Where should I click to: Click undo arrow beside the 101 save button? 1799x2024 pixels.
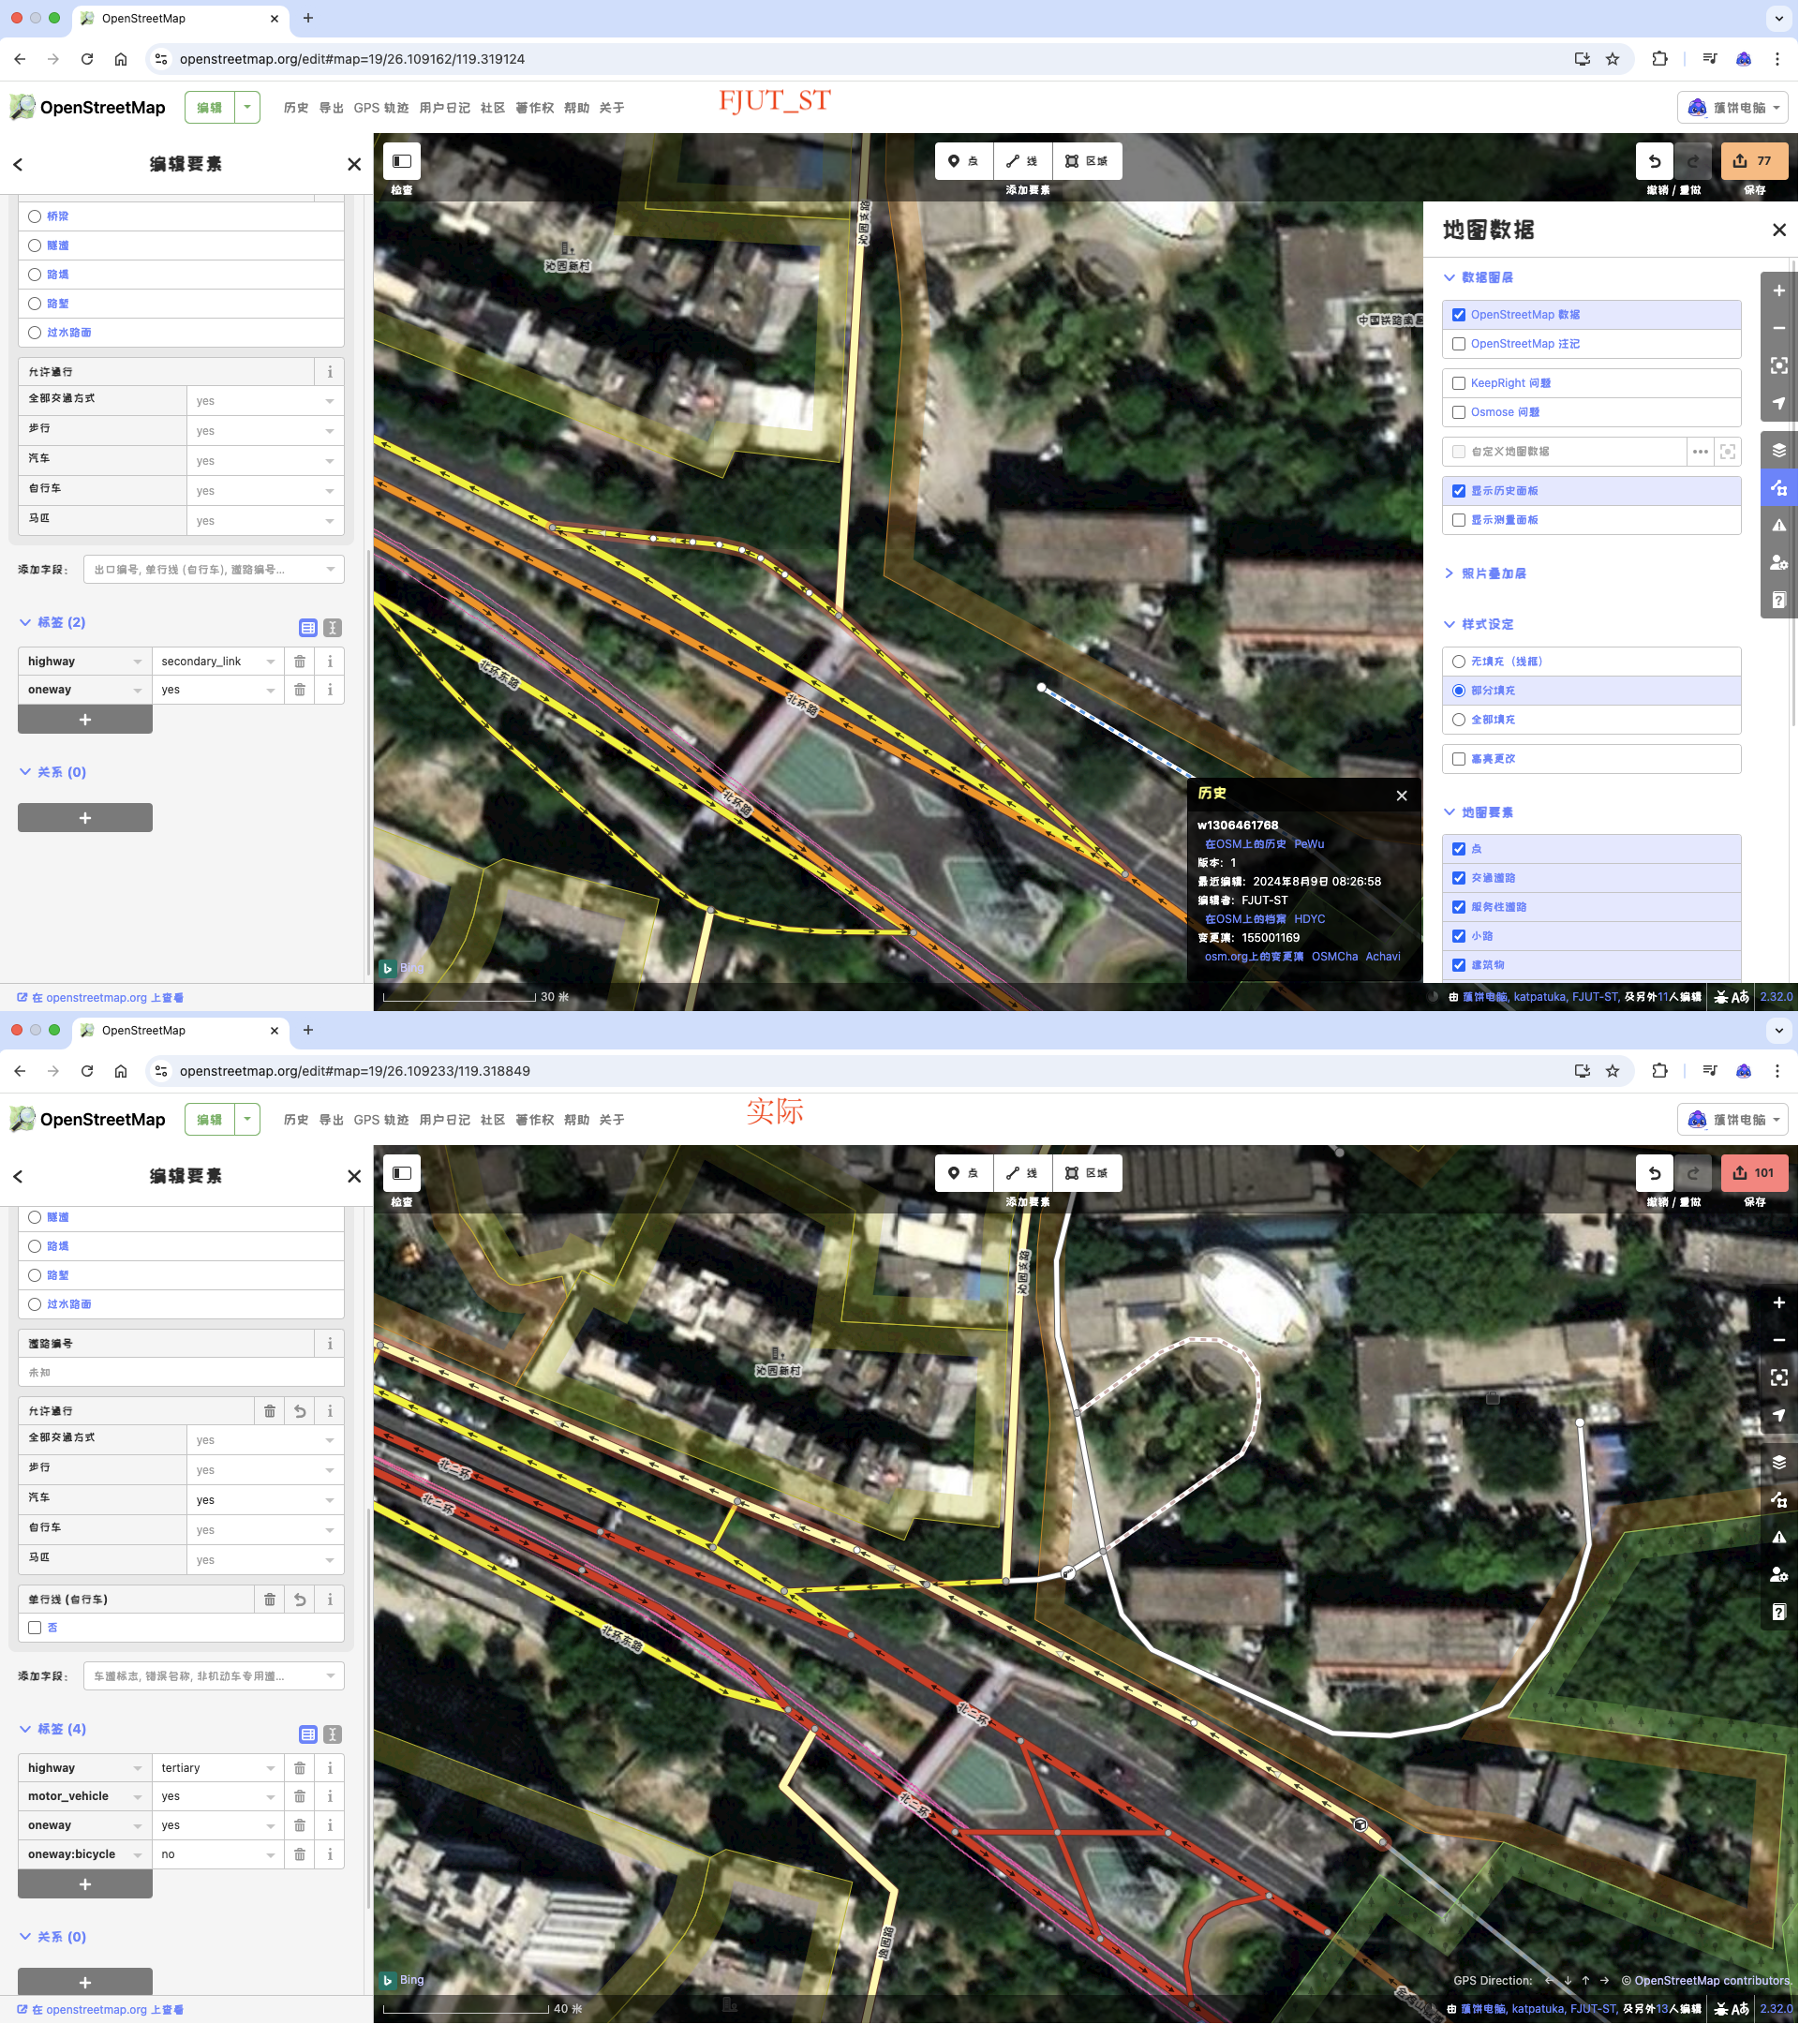pos(1655,1173)
